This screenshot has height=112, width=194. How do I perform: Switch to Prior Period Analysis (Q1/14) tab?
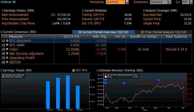coord(164,32)
